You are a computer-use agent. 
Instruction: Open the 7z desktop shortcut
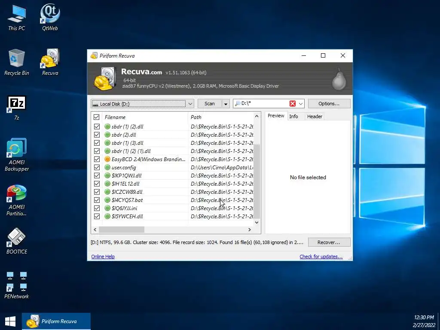tap(17, 108)
